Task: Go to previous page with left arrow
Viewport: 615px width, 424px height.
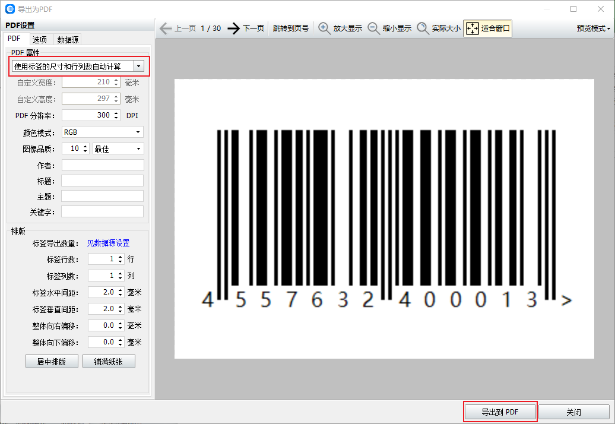Action: click(x=165, y=29)
